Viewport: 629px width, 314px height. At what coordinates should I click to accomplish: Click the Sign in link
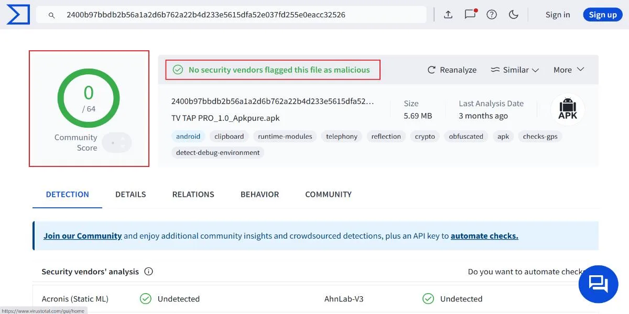click(558, 15)
